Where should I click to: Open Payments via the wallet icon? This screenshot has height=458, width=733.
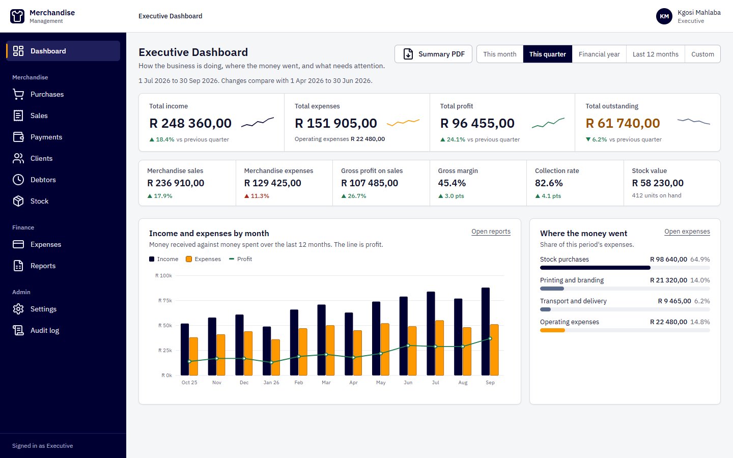(x=18, y=137)
